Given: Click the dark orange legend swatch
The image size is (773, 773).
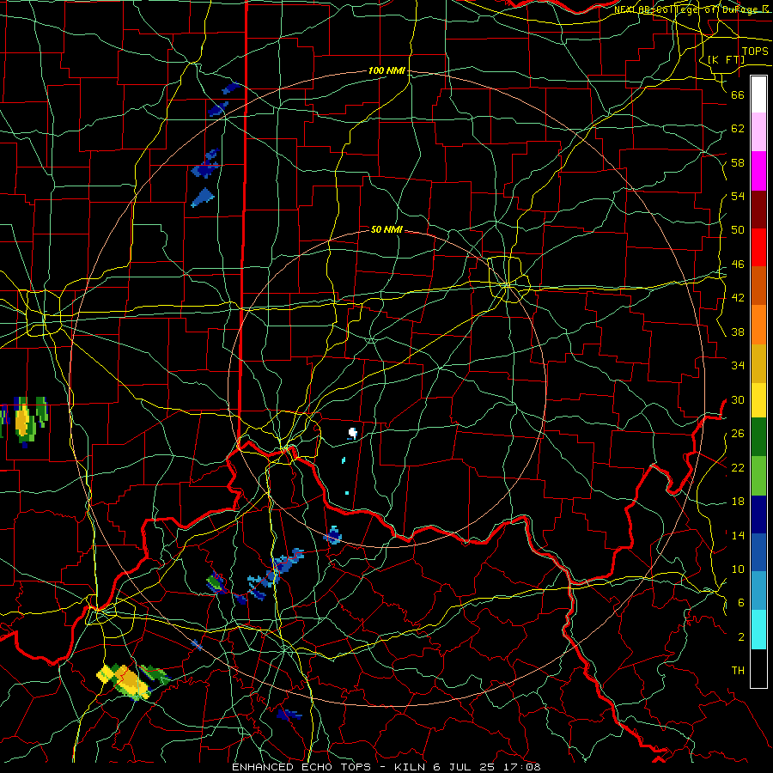Looking at the screenshot, I should click(x=758, y=285).
